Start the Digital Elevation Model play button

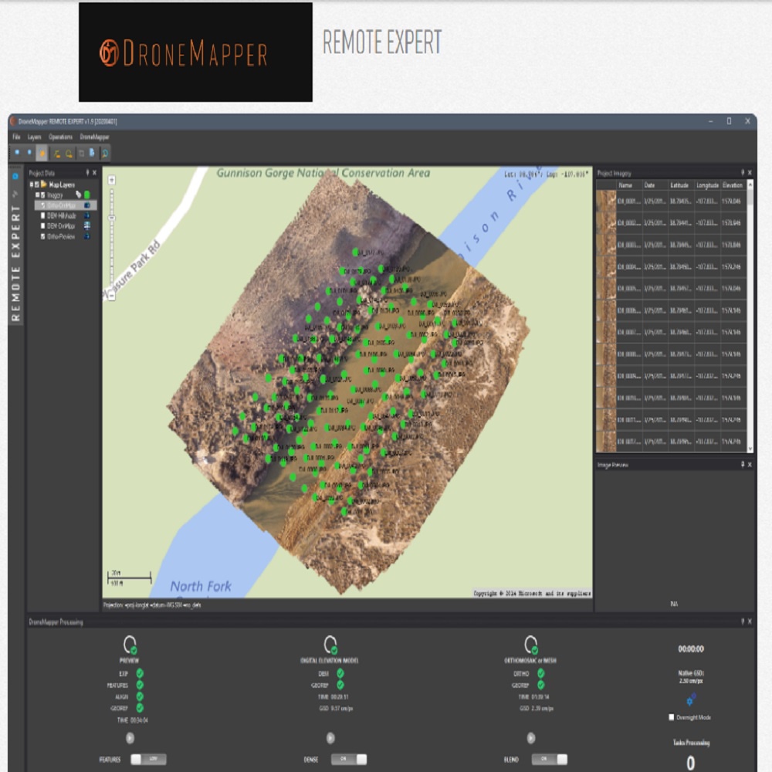coord(330,737)
